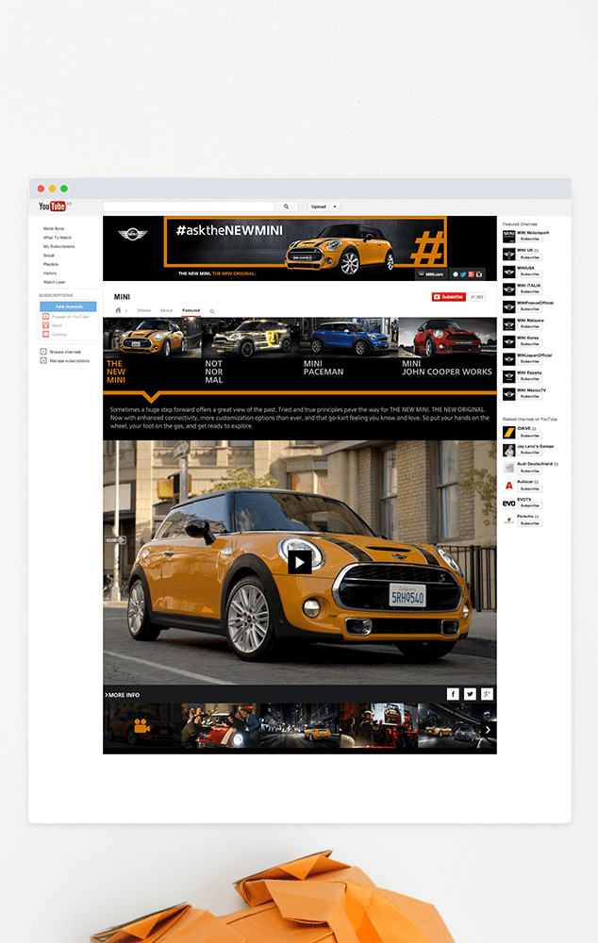Click the #asktheNEWMINI banner

click(305, 241)
